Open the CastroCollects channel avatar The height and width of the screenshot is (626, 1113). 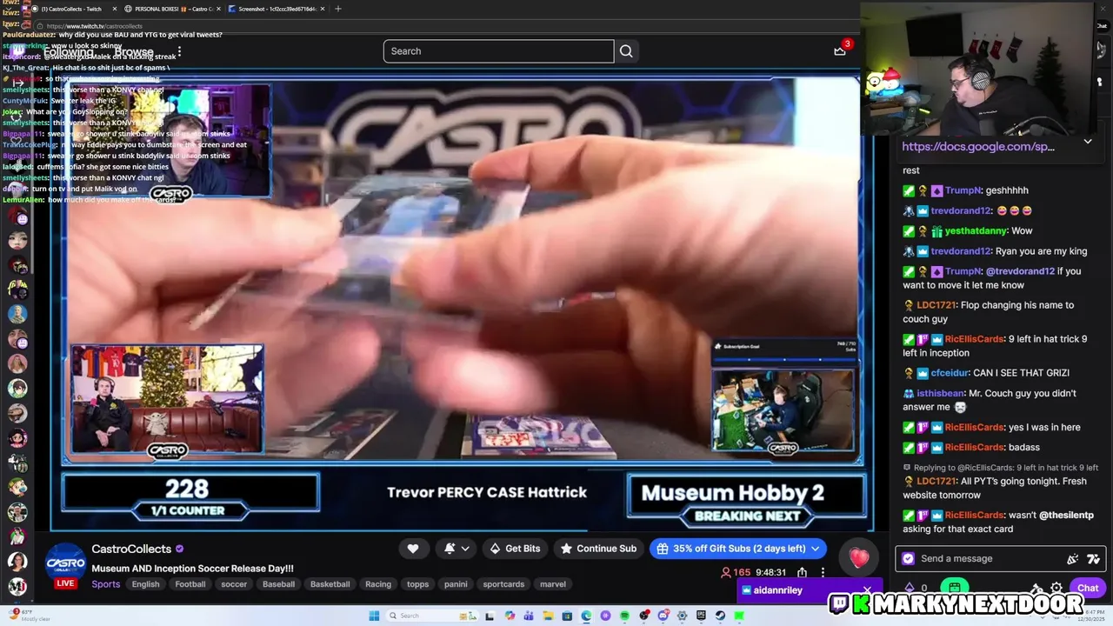coord(65,561)
